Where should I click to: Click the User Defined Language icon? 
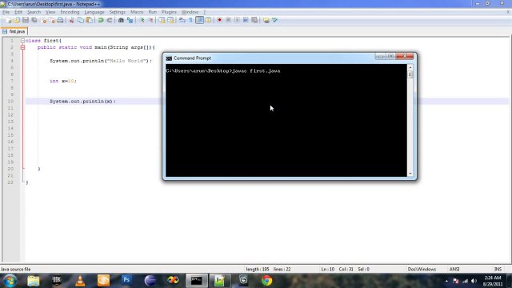(208, 20)
